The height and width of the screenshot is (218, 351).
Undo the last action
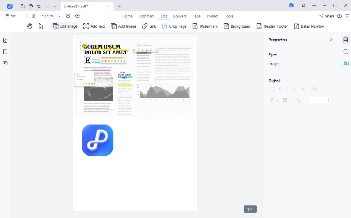pyautogui.click(x=39, y=6)
